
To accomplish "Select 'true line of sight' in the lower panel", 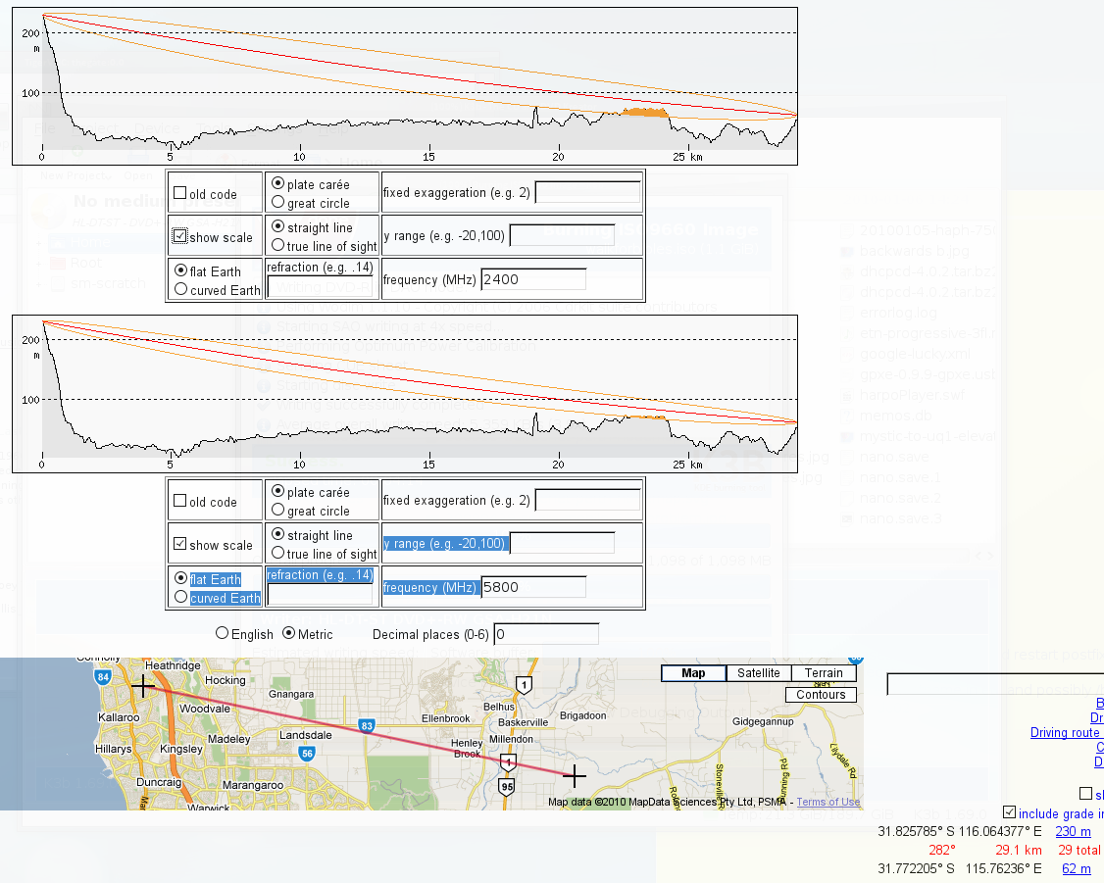I will pos(277,554).
